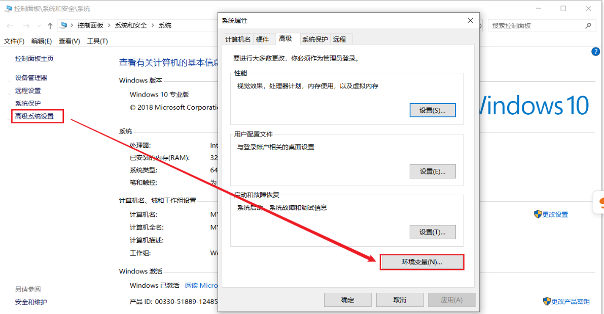Click the back arrow in Control Panel

10,26
